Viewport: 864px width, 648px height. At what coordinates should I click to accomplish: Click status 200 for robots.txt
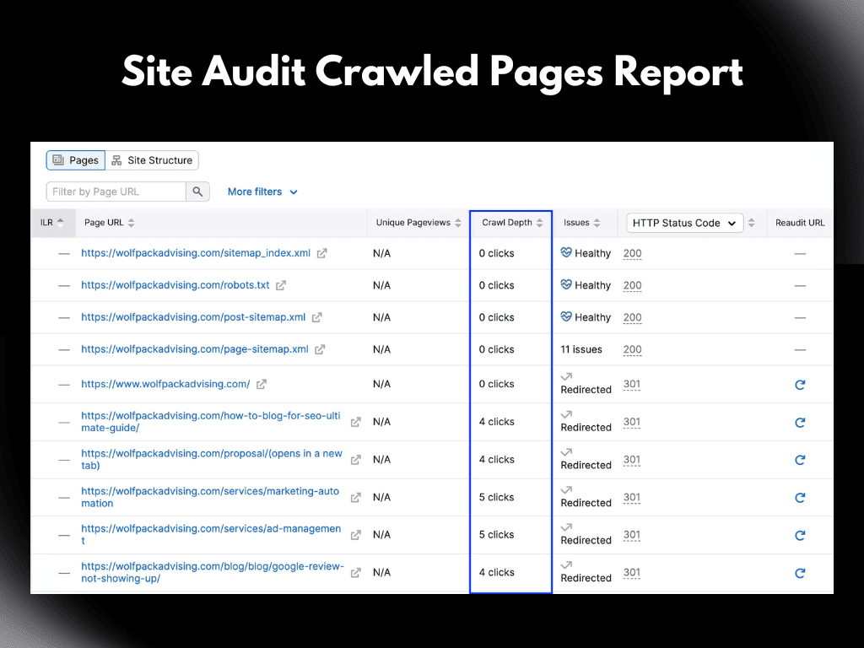coord(633,285)
